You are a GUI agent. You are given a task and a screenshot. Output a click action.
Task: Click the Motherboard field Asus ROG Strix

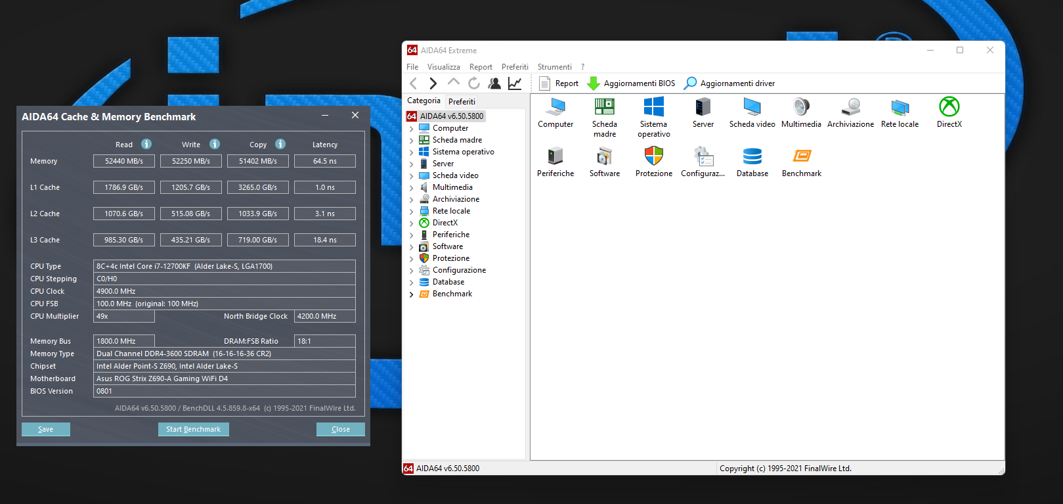coord(225,378)
